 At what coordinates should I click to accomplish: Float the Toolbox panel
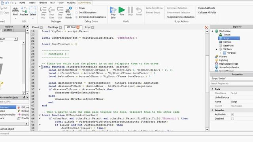(x=24, y=26)
